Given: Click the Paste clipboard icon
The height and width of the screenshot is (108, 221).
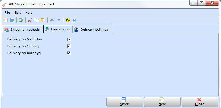Looking at the screenshot, I should (x=43, y=20).
